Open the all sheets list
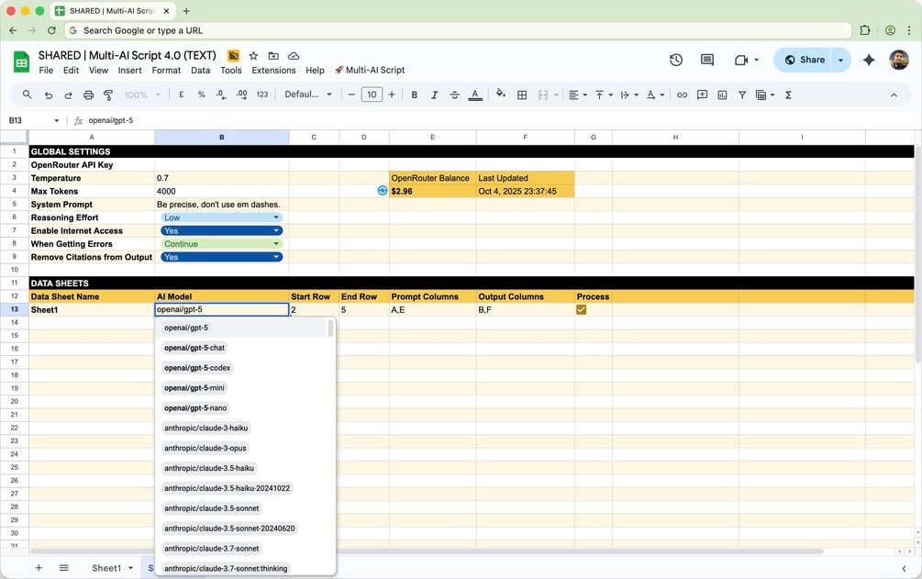The width and height of the screenshot is (922, 579). [x=64, y=568]
